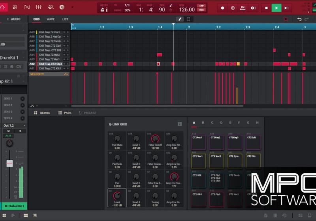This screenshot has width=316, height=221.
Task: Expand the Velocity lane automation selector
Action: click(66, 74)
